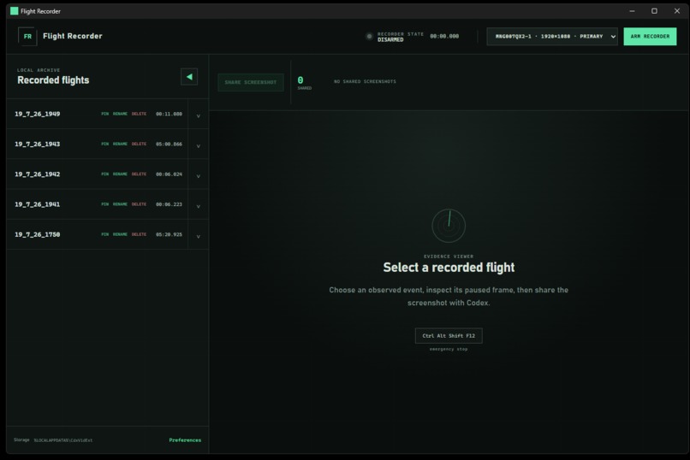
Task: Pin flight 19_7_26_1942
Action: [x=104, y=174]
